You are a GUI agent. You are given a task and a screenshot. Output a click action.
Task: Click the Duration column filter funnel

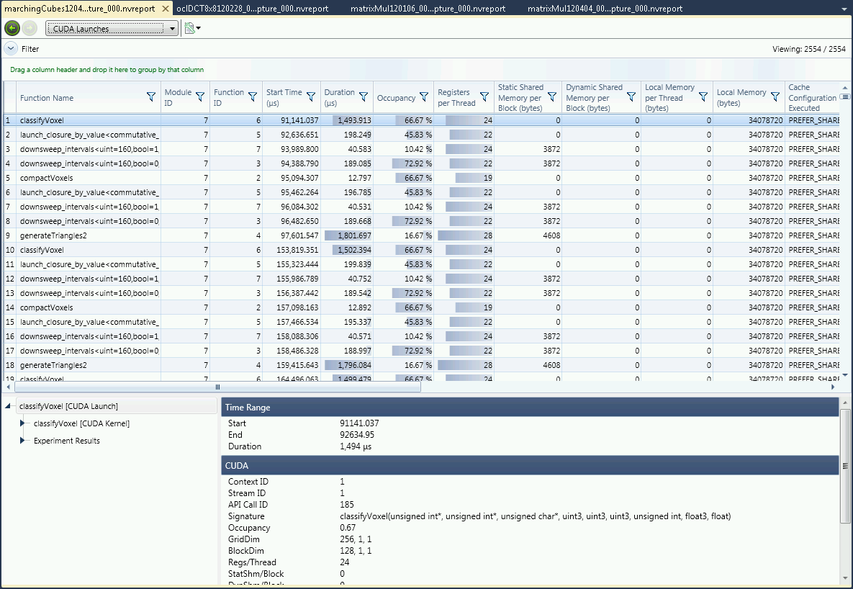[x=364, y=97]
